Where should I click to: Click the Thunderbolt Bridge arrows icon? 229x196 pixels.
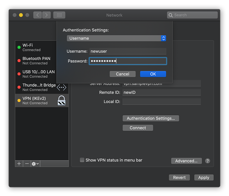point(61,87)
